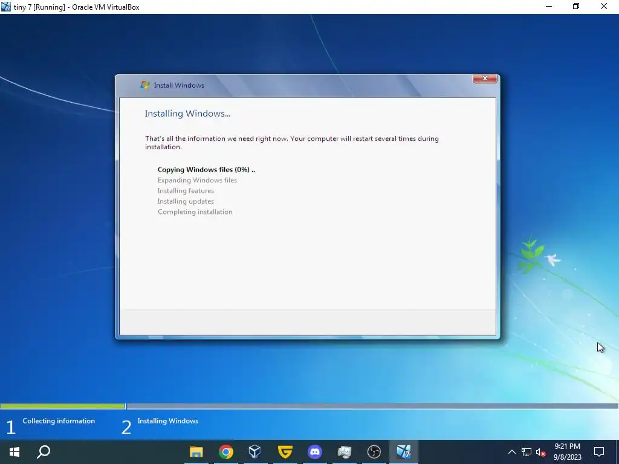
Task: Open OBS Studio from the taskbar
Action: (x=374, y=452)
